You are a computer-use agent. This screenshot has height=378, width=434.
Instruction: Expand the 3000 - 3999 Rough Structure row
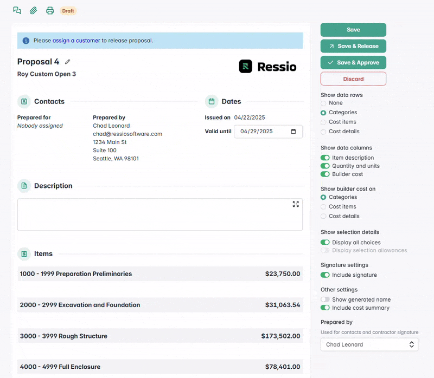pyautogui.click(x=159, y=336)
